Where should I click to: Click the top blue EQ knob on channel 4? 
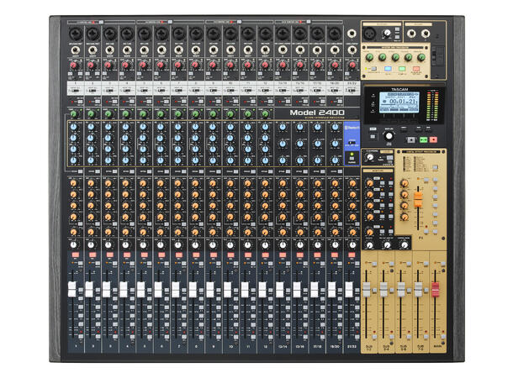tap(125, 127)
